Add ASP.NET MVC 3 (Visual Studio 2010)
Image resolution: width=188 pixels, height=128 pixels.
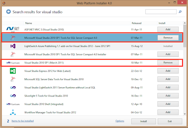click(168, 29)
